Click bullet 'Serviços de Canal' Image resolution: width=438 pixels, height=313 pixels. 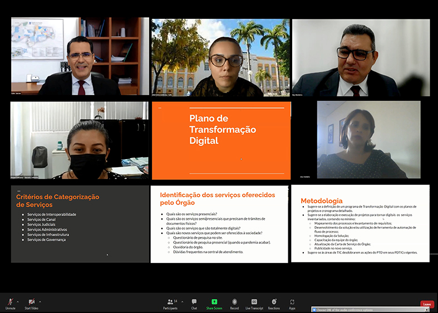[41, 219]
